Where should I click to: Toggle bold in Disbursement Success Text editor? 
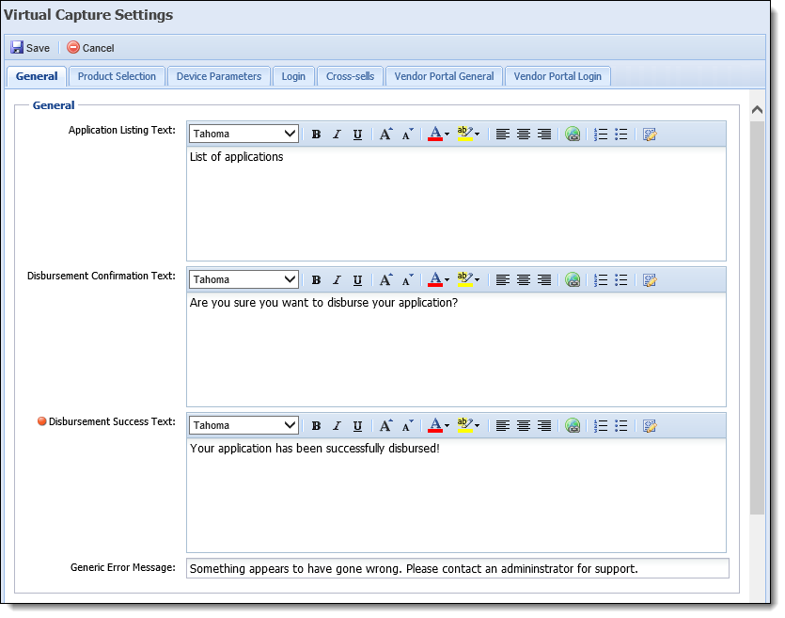pyautogui.click(x=316, y=426)
